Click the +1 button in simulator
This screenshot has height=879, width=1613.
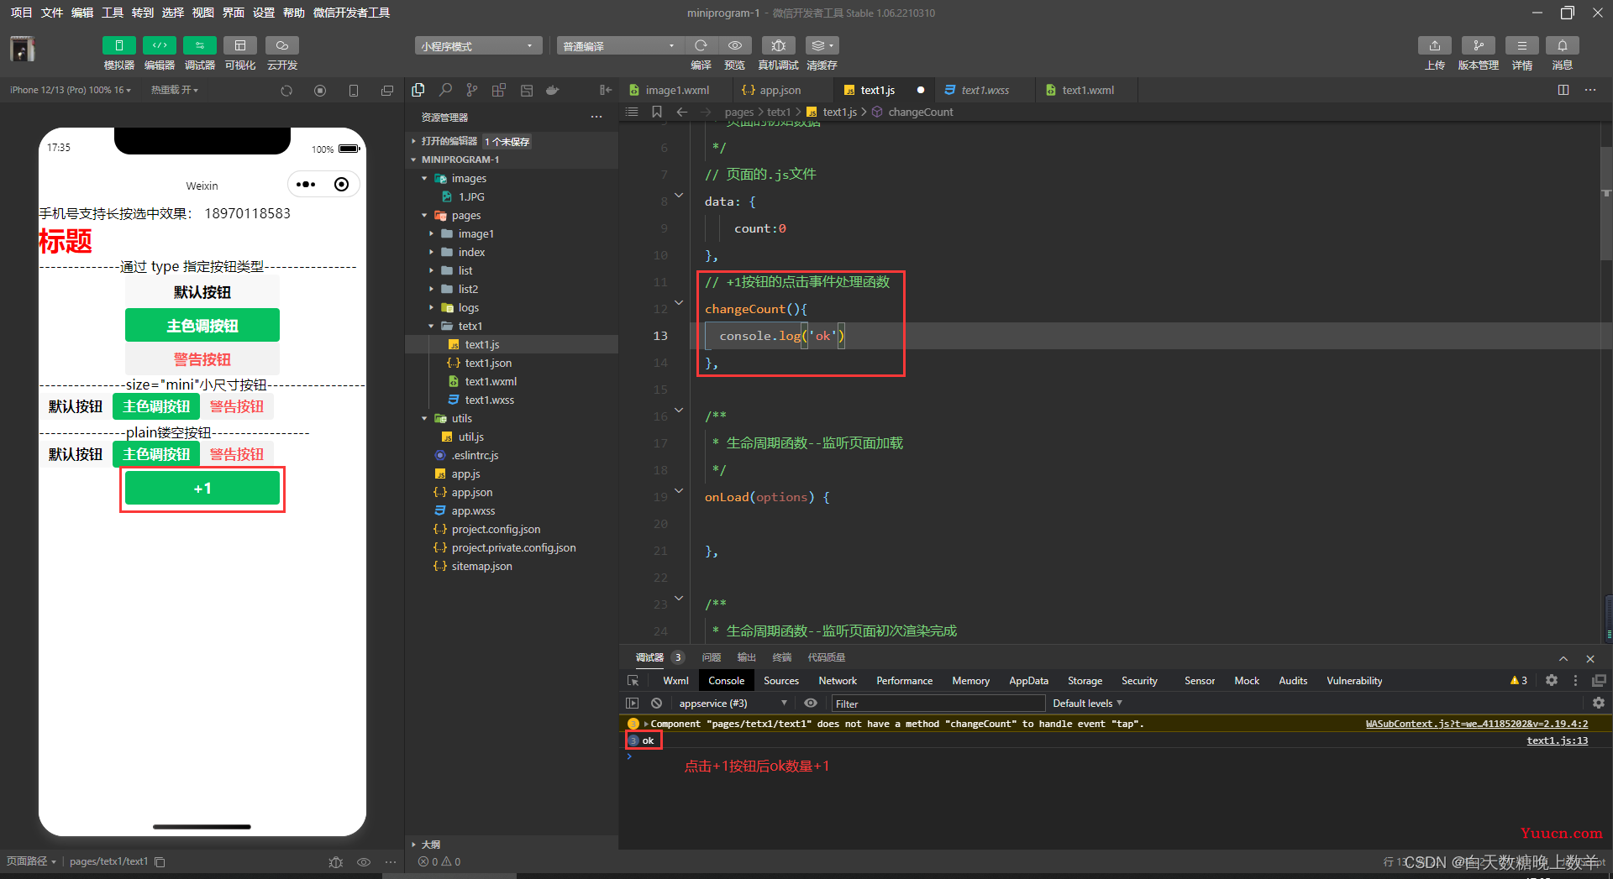pos(202,489)
